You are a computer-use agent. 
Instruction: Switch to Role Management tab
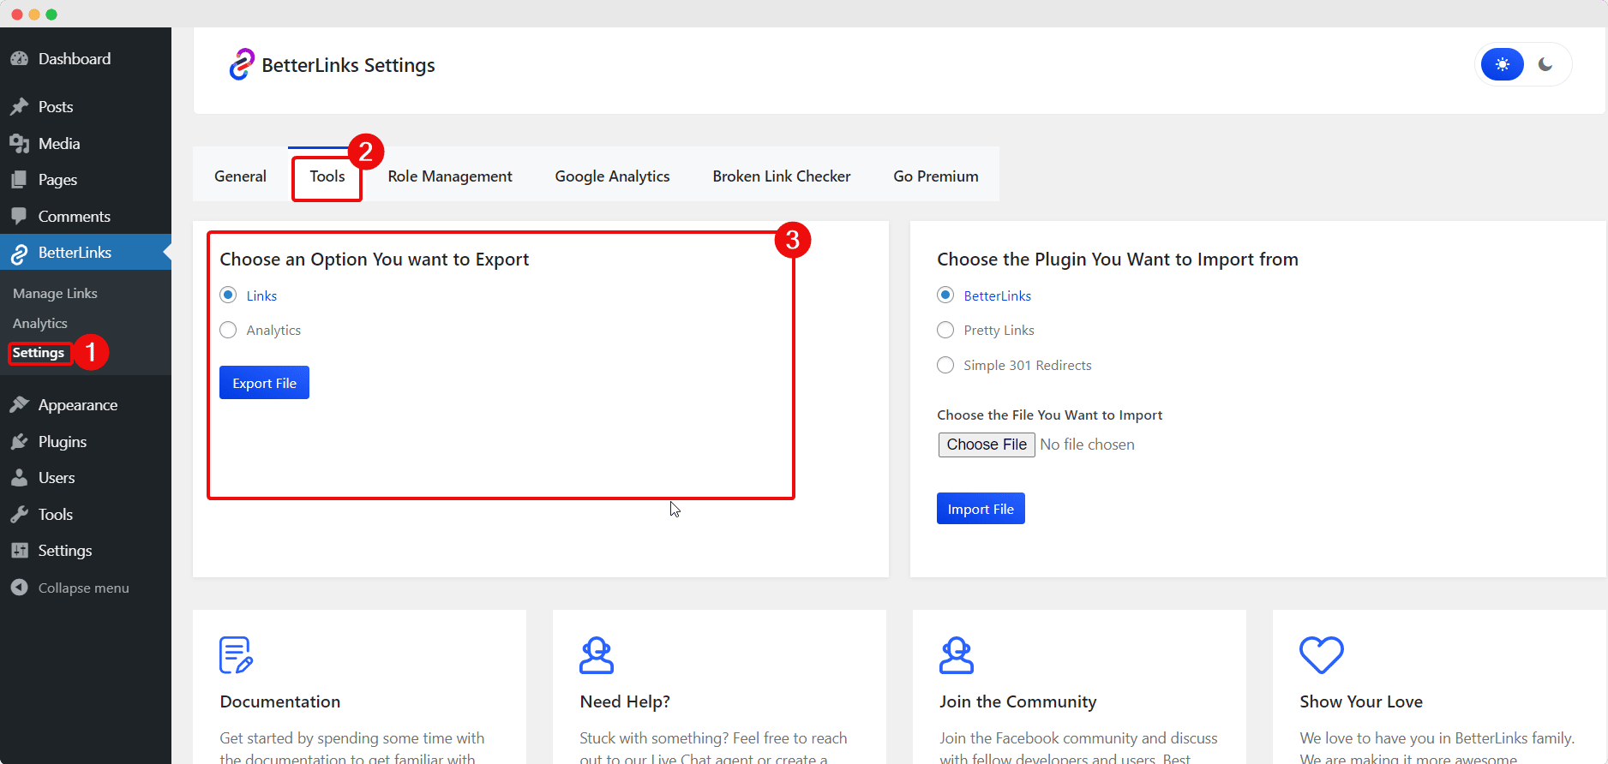tap(449, 176)
